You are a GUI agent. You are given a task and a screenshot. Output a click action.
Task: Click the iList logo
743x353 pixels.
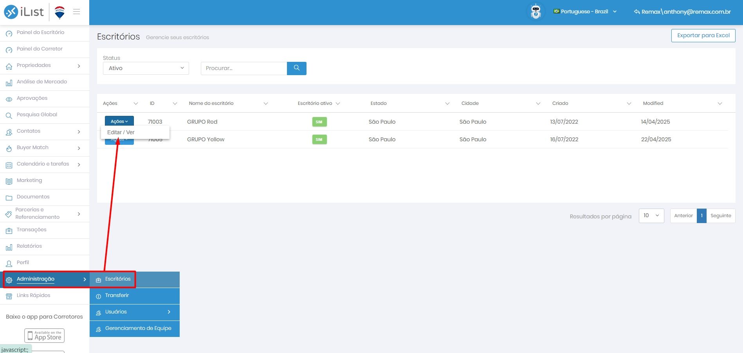tap(24, 12)
